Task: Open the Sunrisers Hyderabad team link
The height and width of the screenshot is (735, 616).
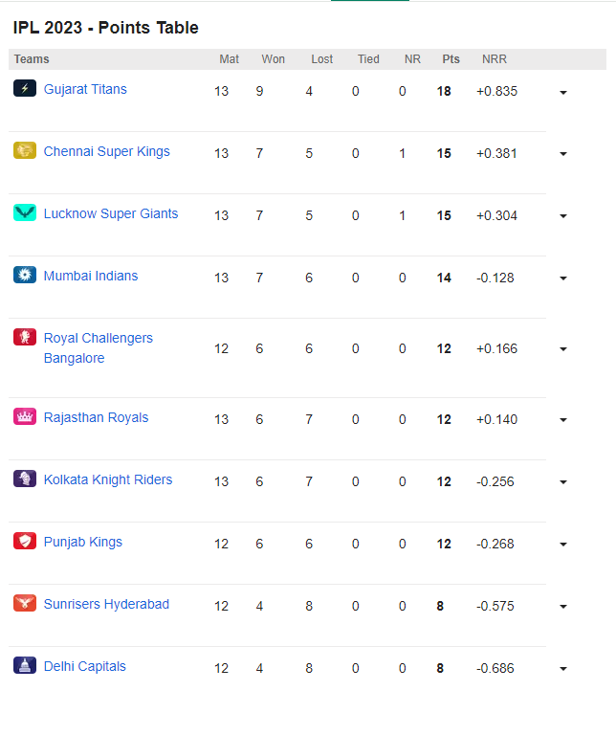Action: (x=106, y=604)
